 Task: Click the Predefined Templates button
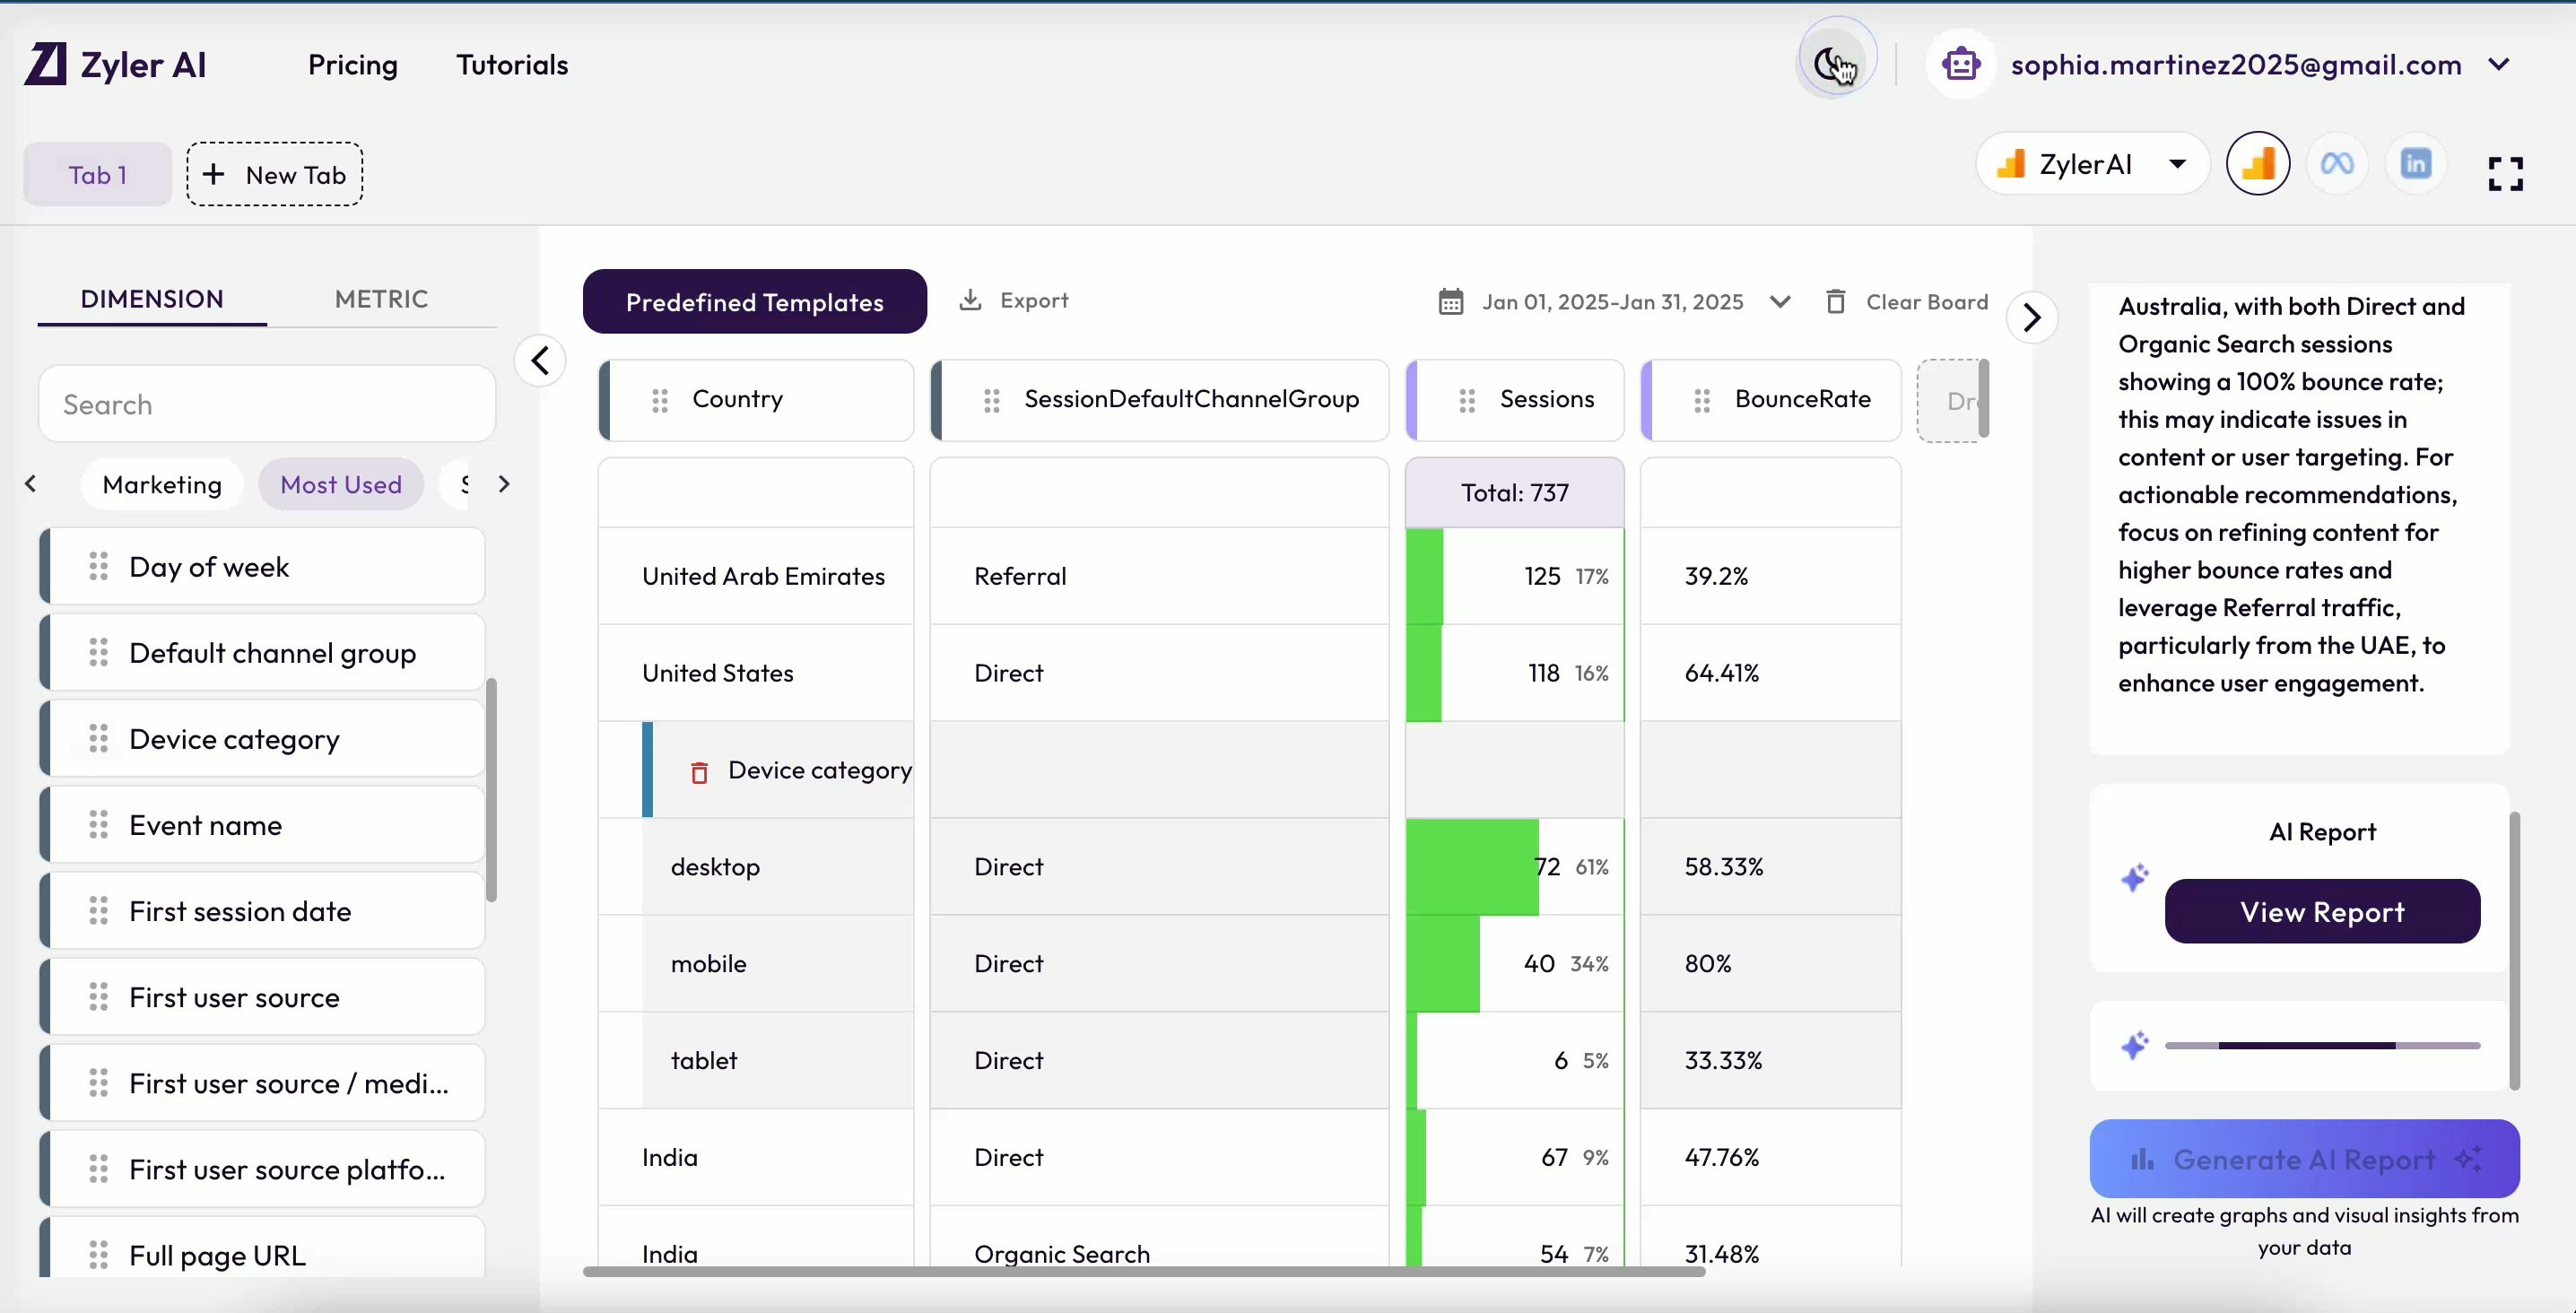point(754,302)
